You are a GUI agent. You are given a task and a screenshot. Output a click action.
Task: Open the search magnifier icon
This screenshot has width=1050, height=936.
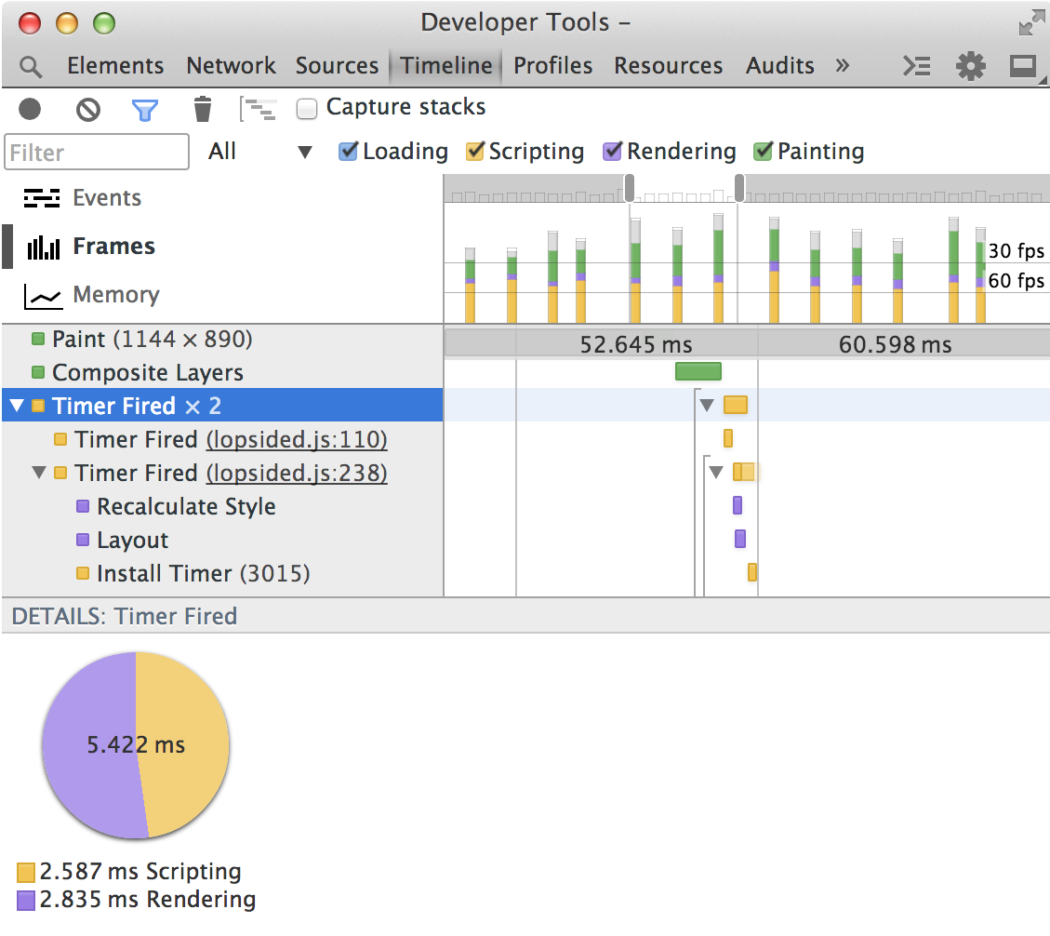click(31, 67)
